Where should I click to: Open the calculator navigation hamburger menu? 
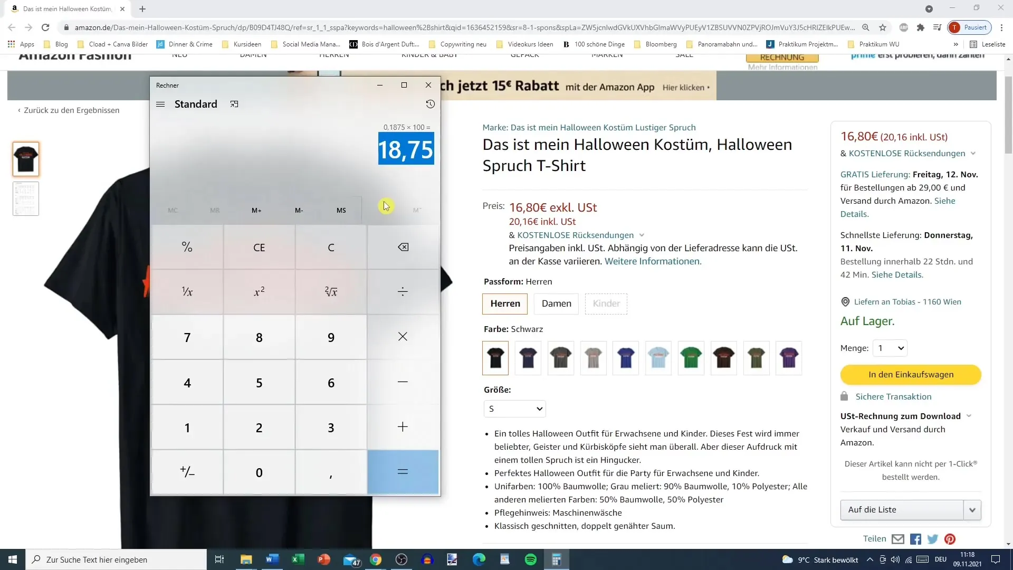click(x=160, y=104)
